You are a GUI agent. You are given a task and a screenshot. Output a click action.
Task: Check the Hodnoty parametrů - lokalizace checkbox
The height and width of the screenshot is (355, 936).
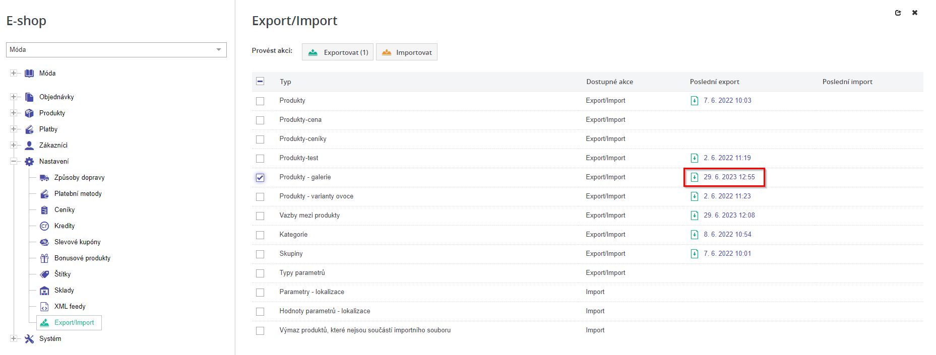[260, 312]
